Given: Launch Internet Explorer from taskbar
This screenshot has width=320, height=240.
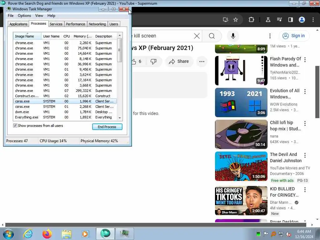Looking at the screenshot, I should (28, 234).
